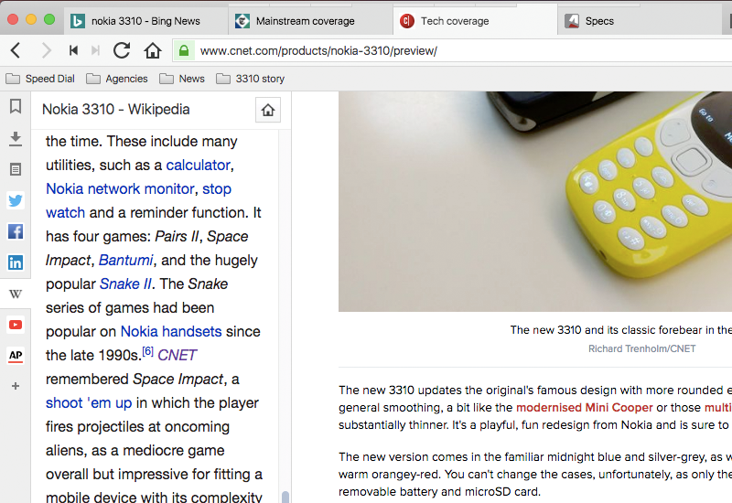
Task: Open the CNET link in the Wikipedia panel
Action: pyautogui.click(x=177, y=356)
